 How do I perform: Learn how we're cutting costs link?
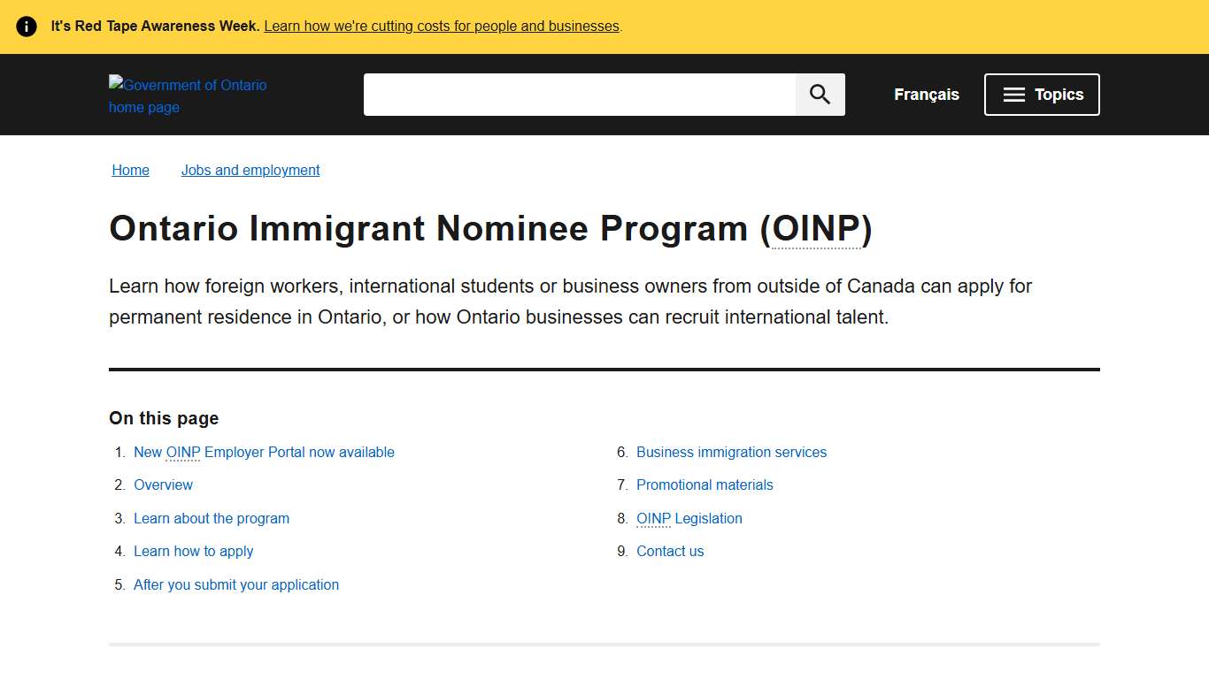tap(441, 26)
